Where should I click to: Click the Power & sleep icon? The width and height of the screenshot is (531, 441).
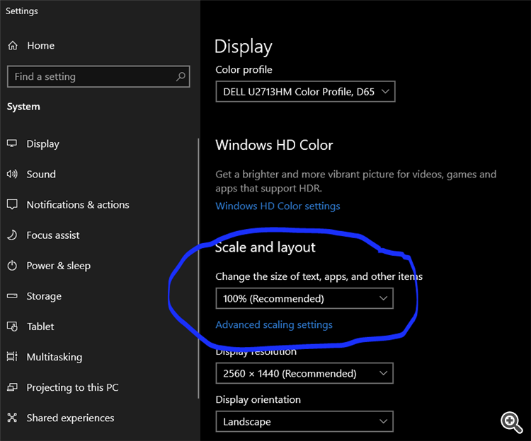click(12, 266)
